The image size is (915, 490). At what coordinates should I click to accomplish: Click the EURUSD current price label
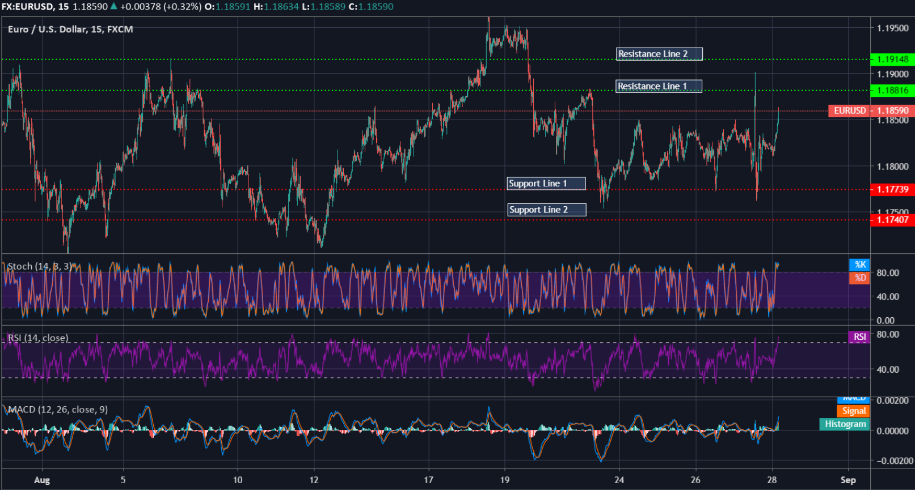(x=849, y=110)
